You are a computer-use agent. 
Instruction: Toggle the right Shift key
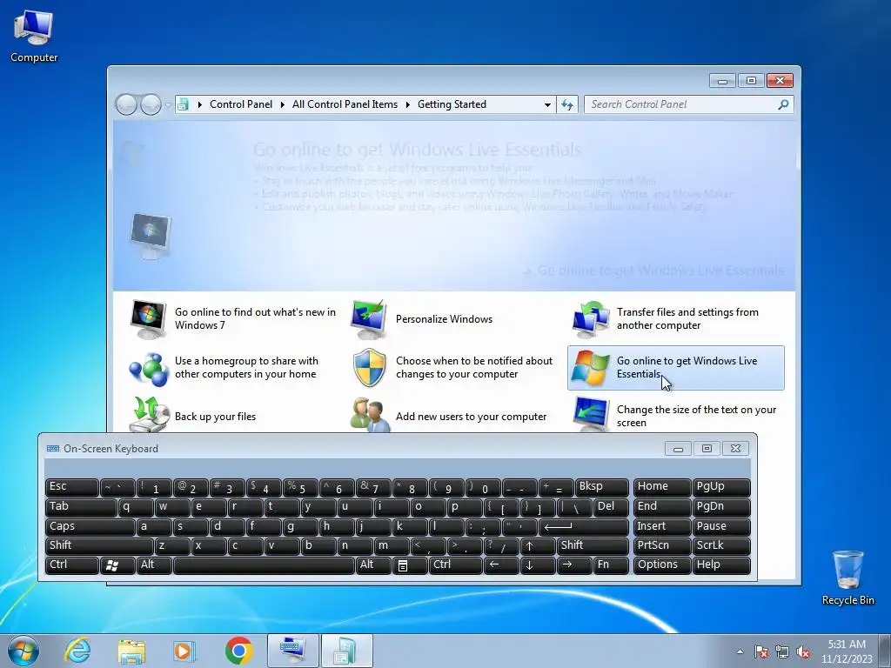[593, 546]
